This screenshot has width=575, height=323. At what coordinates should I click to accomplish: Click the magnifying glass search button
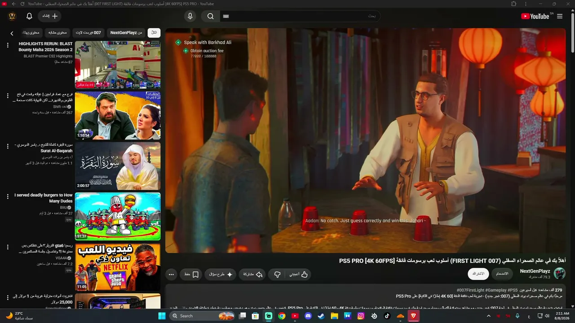[210, 16]
